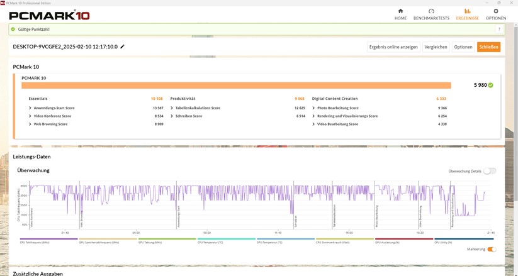Expand the Tabellenkalkulations Score details
Image resolution: width=518 pixels, height=276 pixels.
pos(172,108)
